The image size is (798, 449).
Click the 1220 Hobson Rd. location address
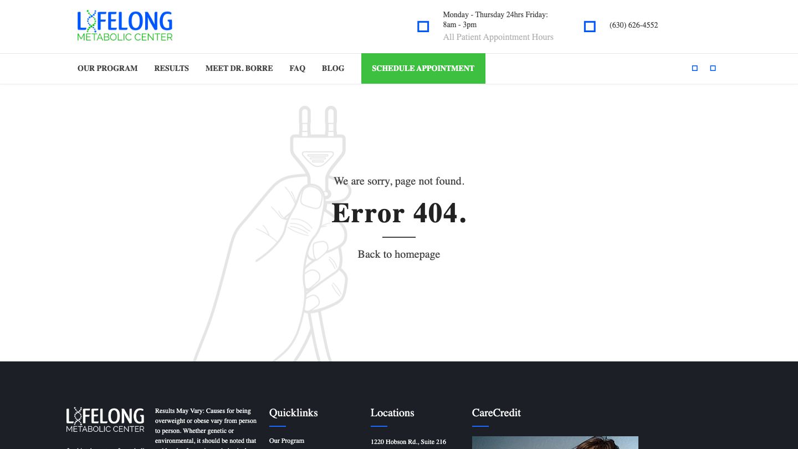click(x=408, y=442)
